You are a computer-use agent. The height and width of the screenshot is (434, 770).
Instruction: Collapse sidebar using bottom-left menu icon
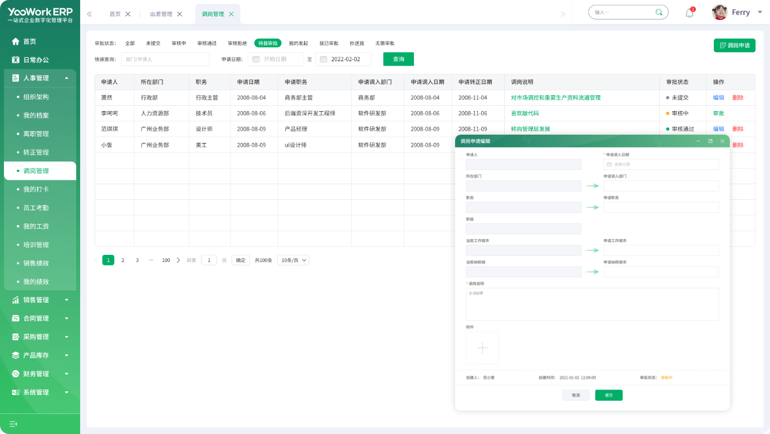point(13,424)
